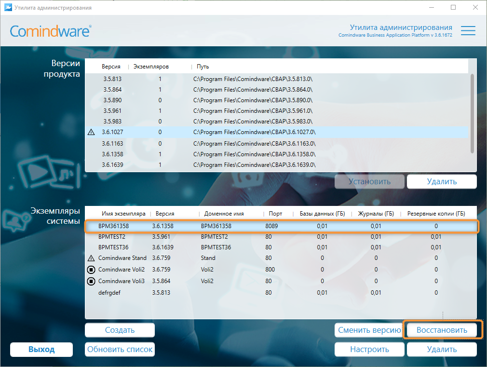Close the administration utility window

(x=475, y=7)
